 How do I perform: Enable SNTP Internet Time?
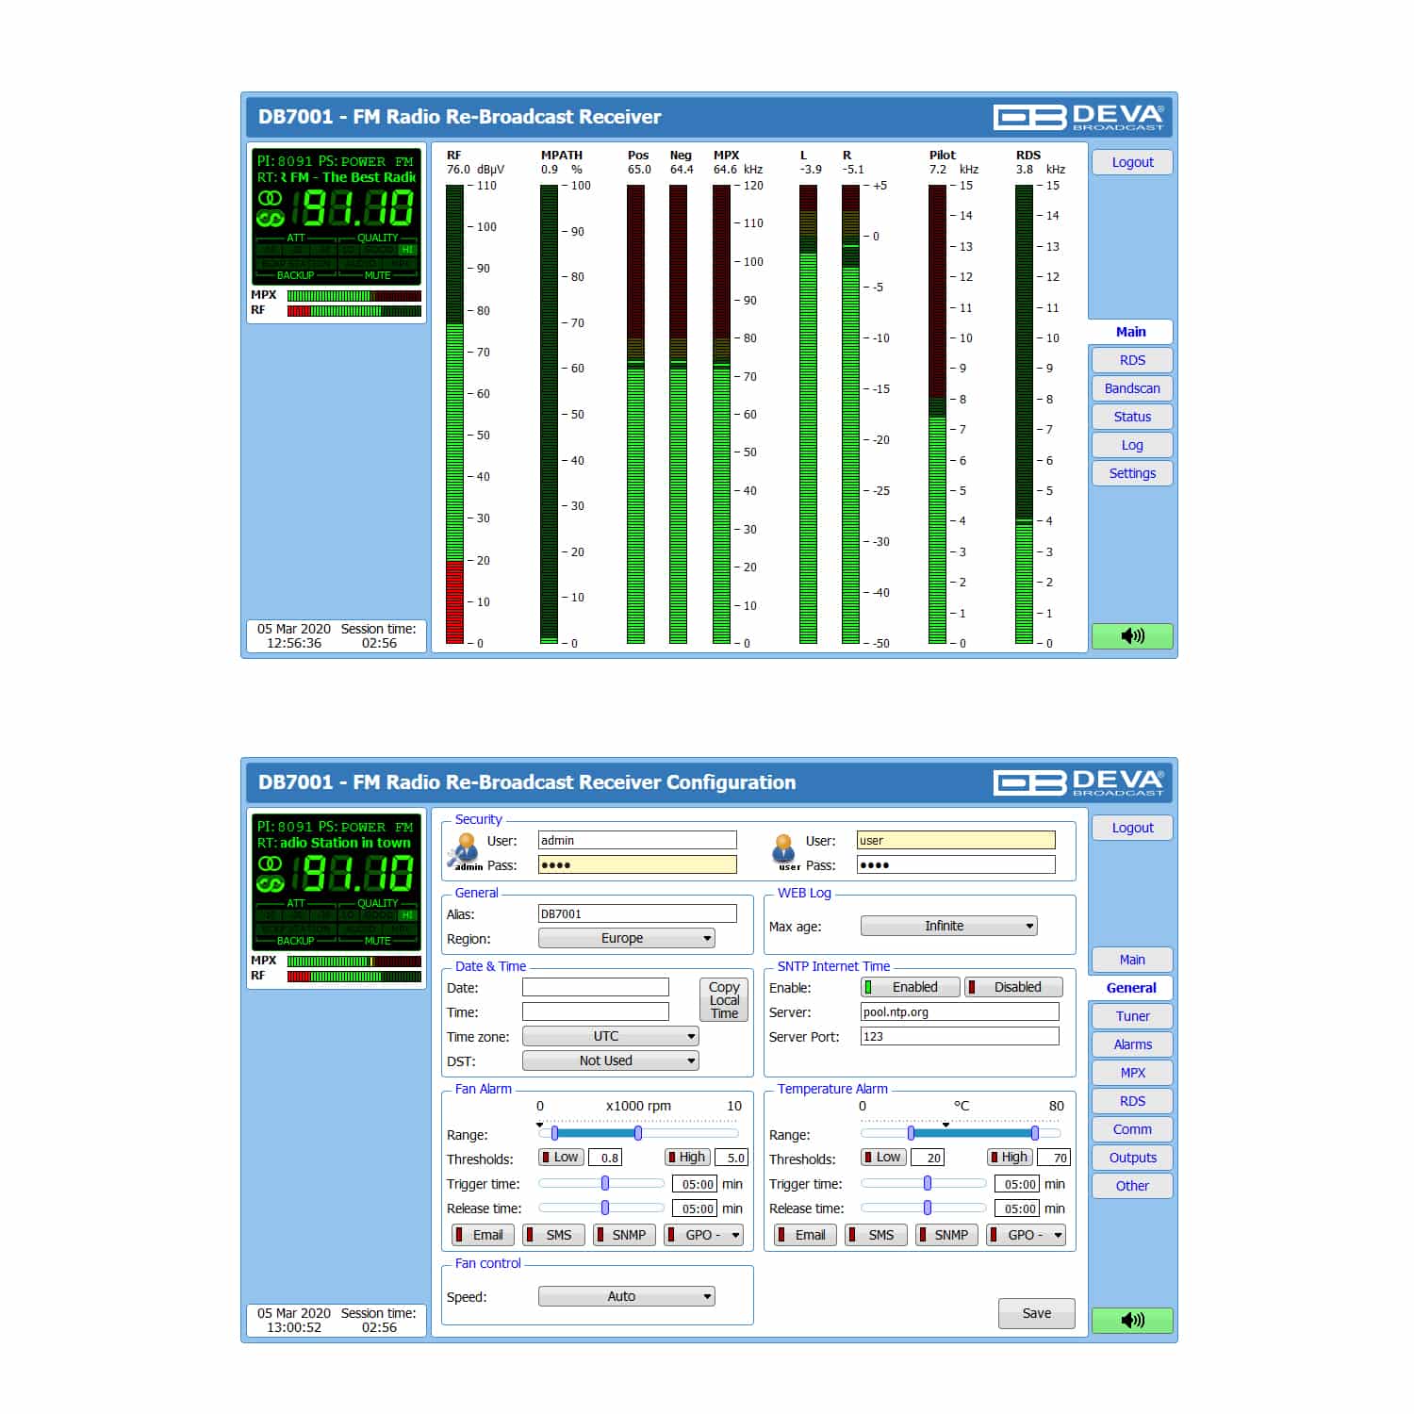[x=911, y=987]
